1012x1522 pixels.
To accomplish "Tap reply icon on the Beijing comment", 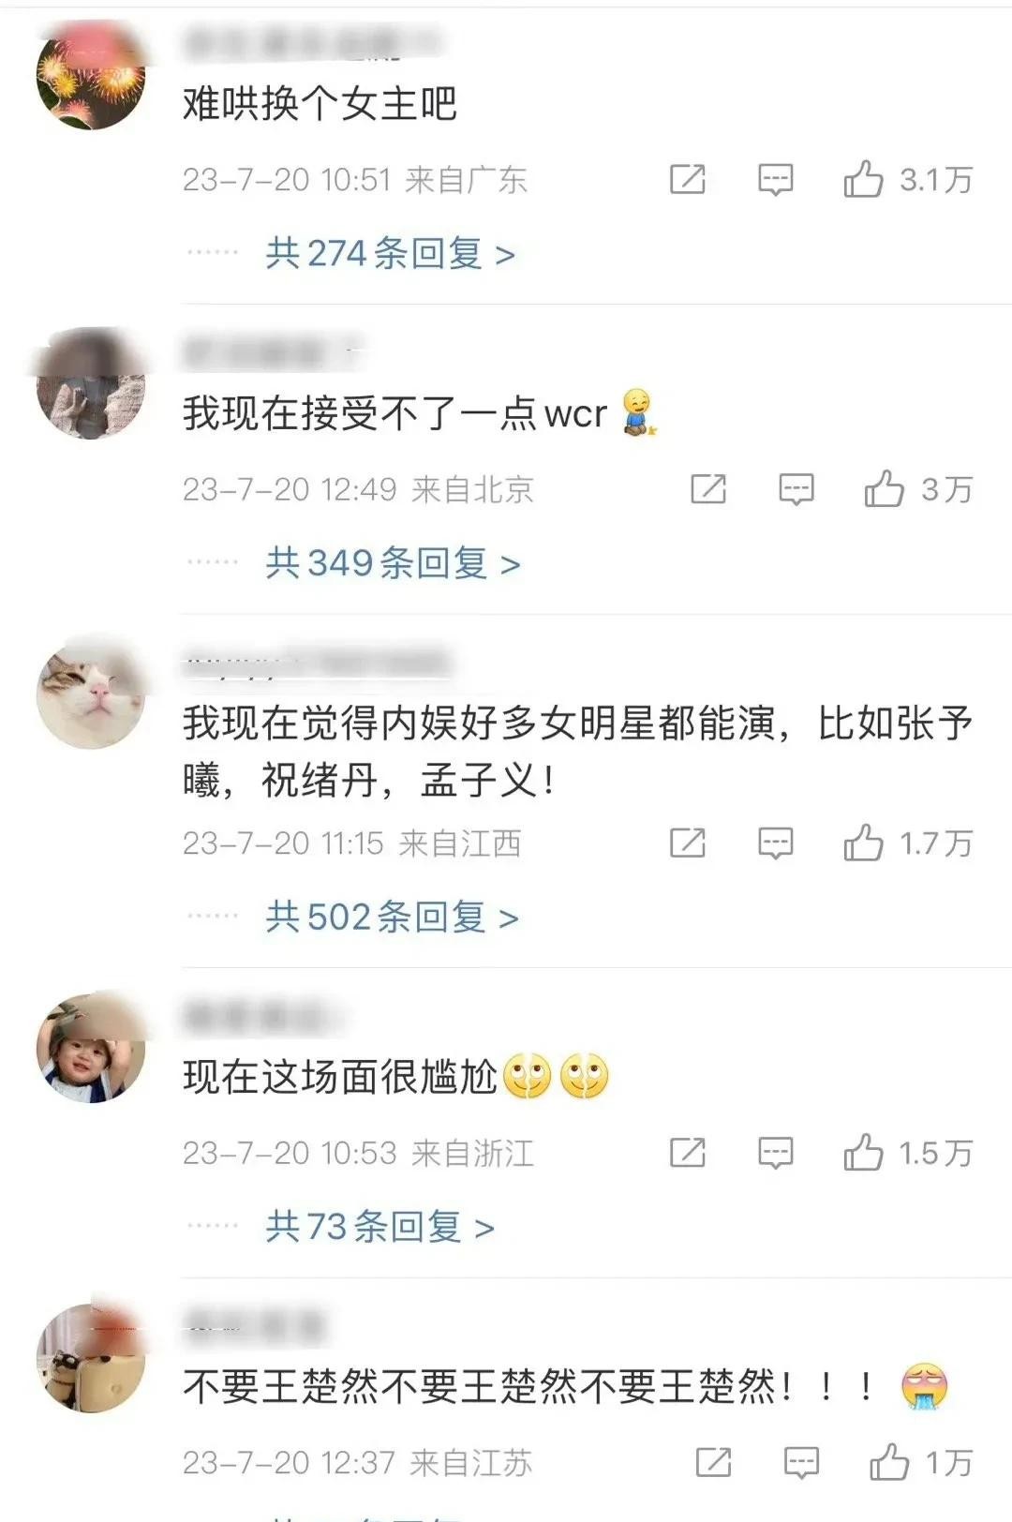I will pos(796,489).
